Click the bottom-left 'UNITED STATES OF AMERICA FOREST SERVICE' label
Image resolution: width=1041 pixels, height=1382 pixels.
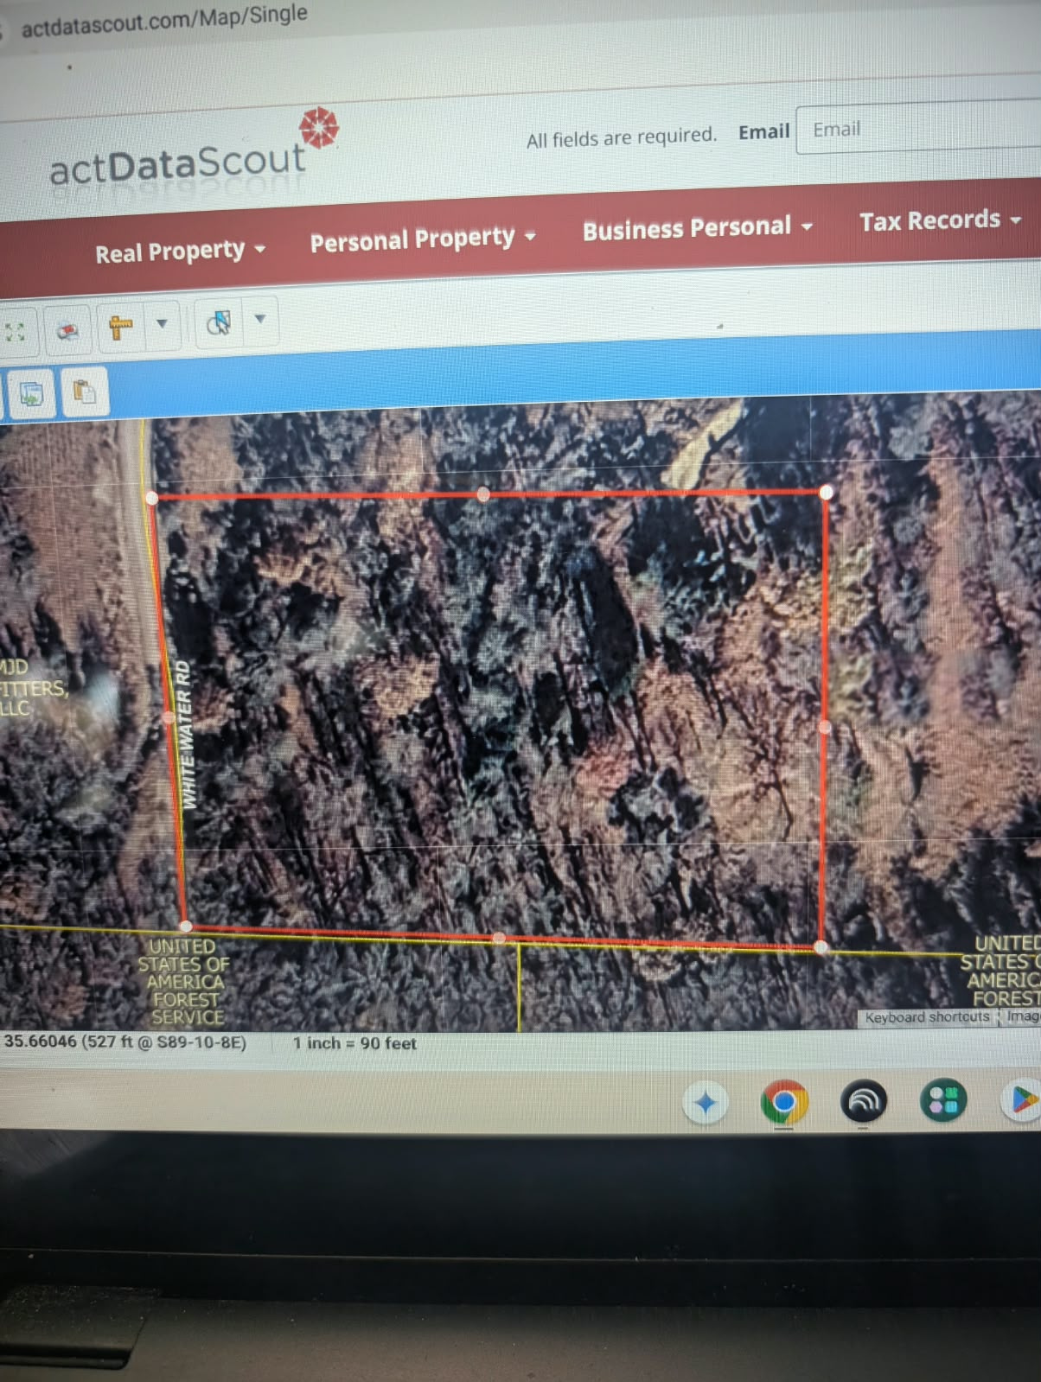[184, 982]
